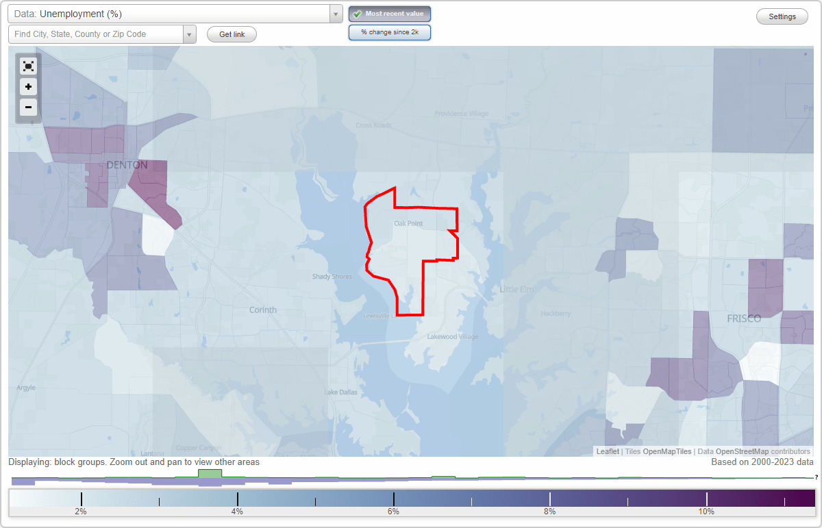Screen dimensions: 822x528
Task: Click the Argyle map label
Action: click(25, 388)
